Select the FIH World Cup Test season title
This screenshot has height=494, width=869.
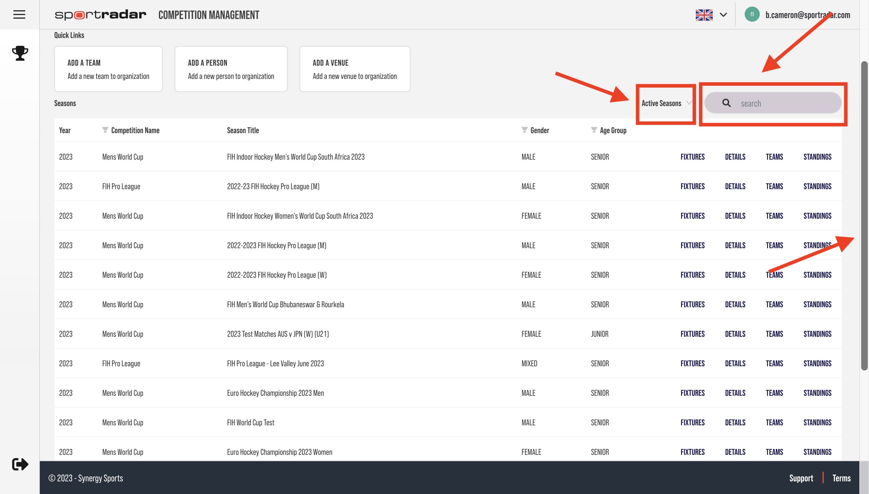(250, 422)
